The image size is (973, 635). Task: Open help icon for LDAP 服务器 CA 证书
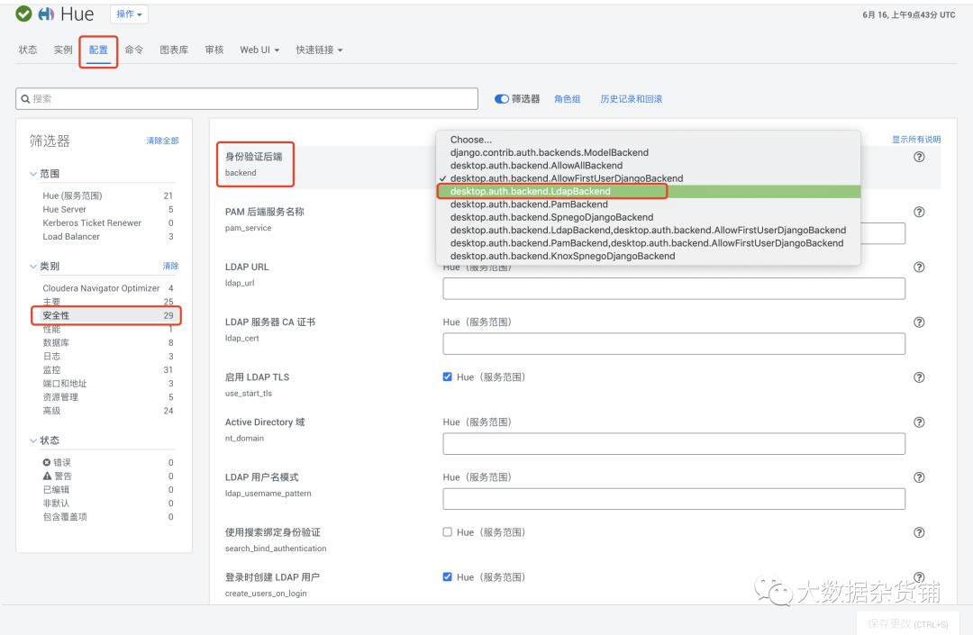point(919,322)
